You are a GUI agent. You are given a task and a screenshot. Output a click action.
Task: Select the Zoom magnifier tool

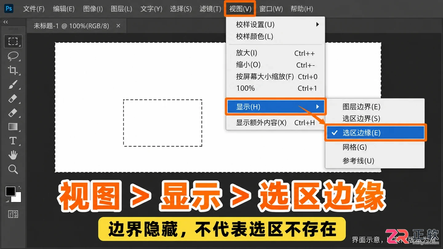click(13, 169)
